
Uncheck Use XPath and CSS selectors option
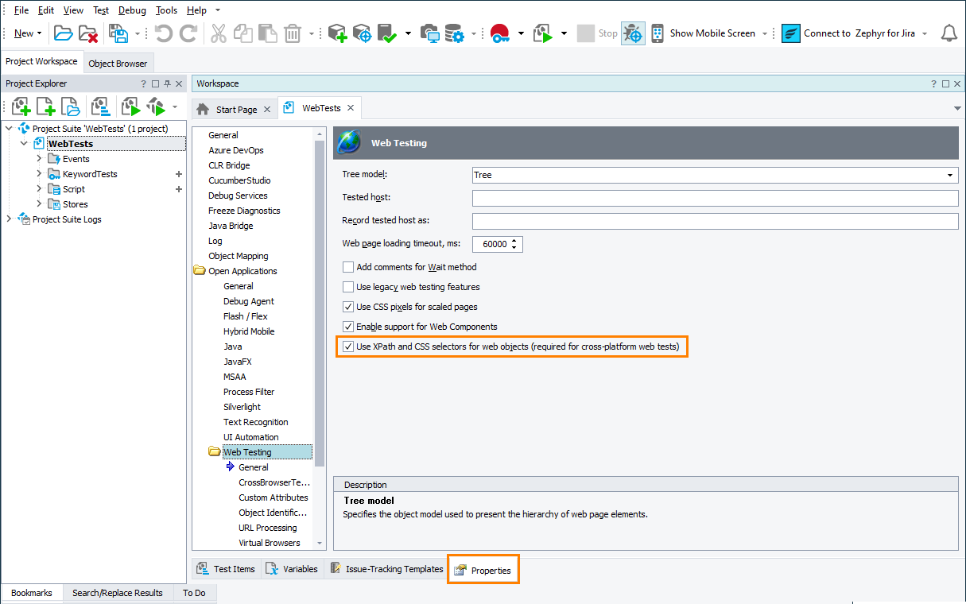click(348, 347)
